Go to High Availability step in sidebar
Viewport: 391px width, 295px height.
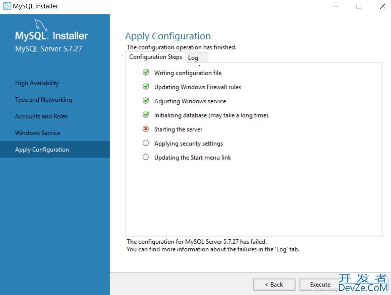(x=37, y=83)
